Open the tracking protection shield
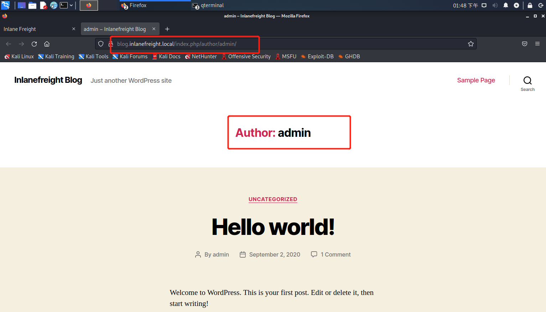The image size is (546, 312). pyautogui.click(x=101, y=44)
